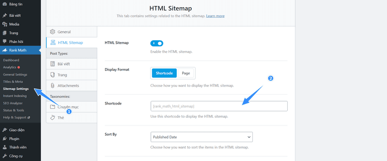The width and height of the screenshot is (387, 161).
Task: Open the General sitemap tab
Action: [x=71, y=32]
